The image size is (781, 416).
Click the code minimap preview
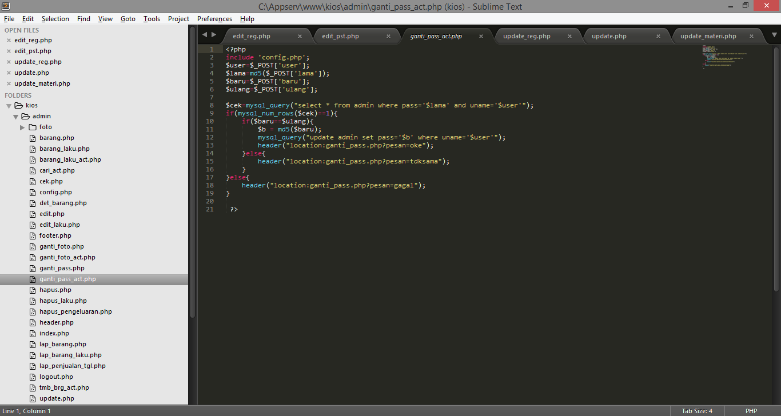click(x=724, y=57)
